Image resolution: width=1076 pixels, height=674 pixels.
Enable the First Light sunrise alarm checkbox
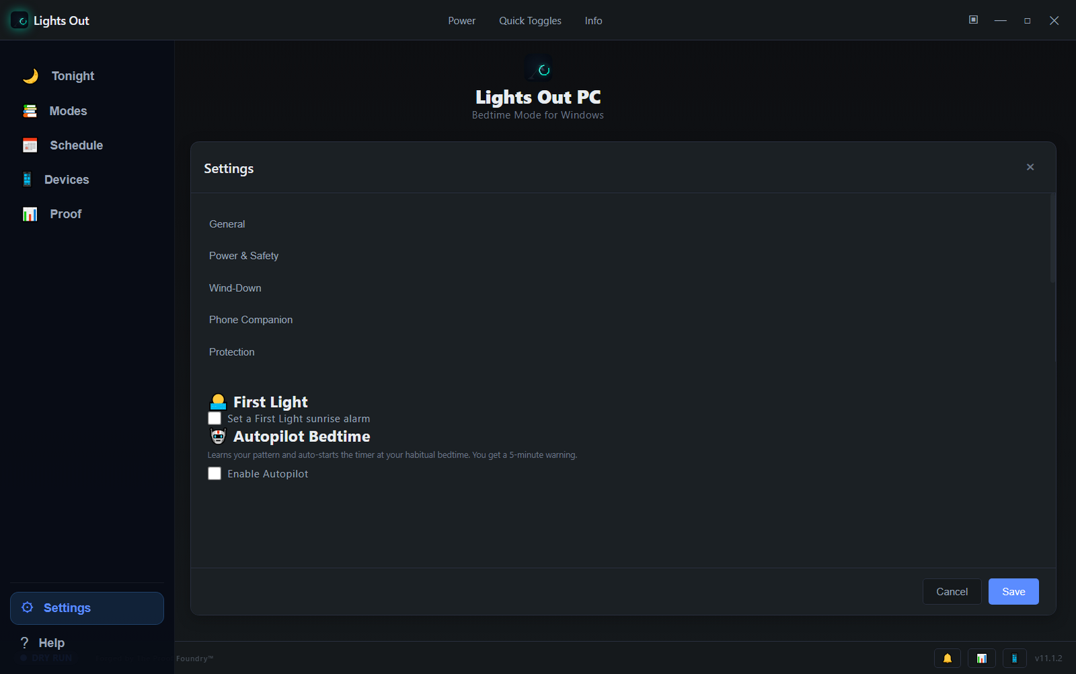(x=215, y=418)
